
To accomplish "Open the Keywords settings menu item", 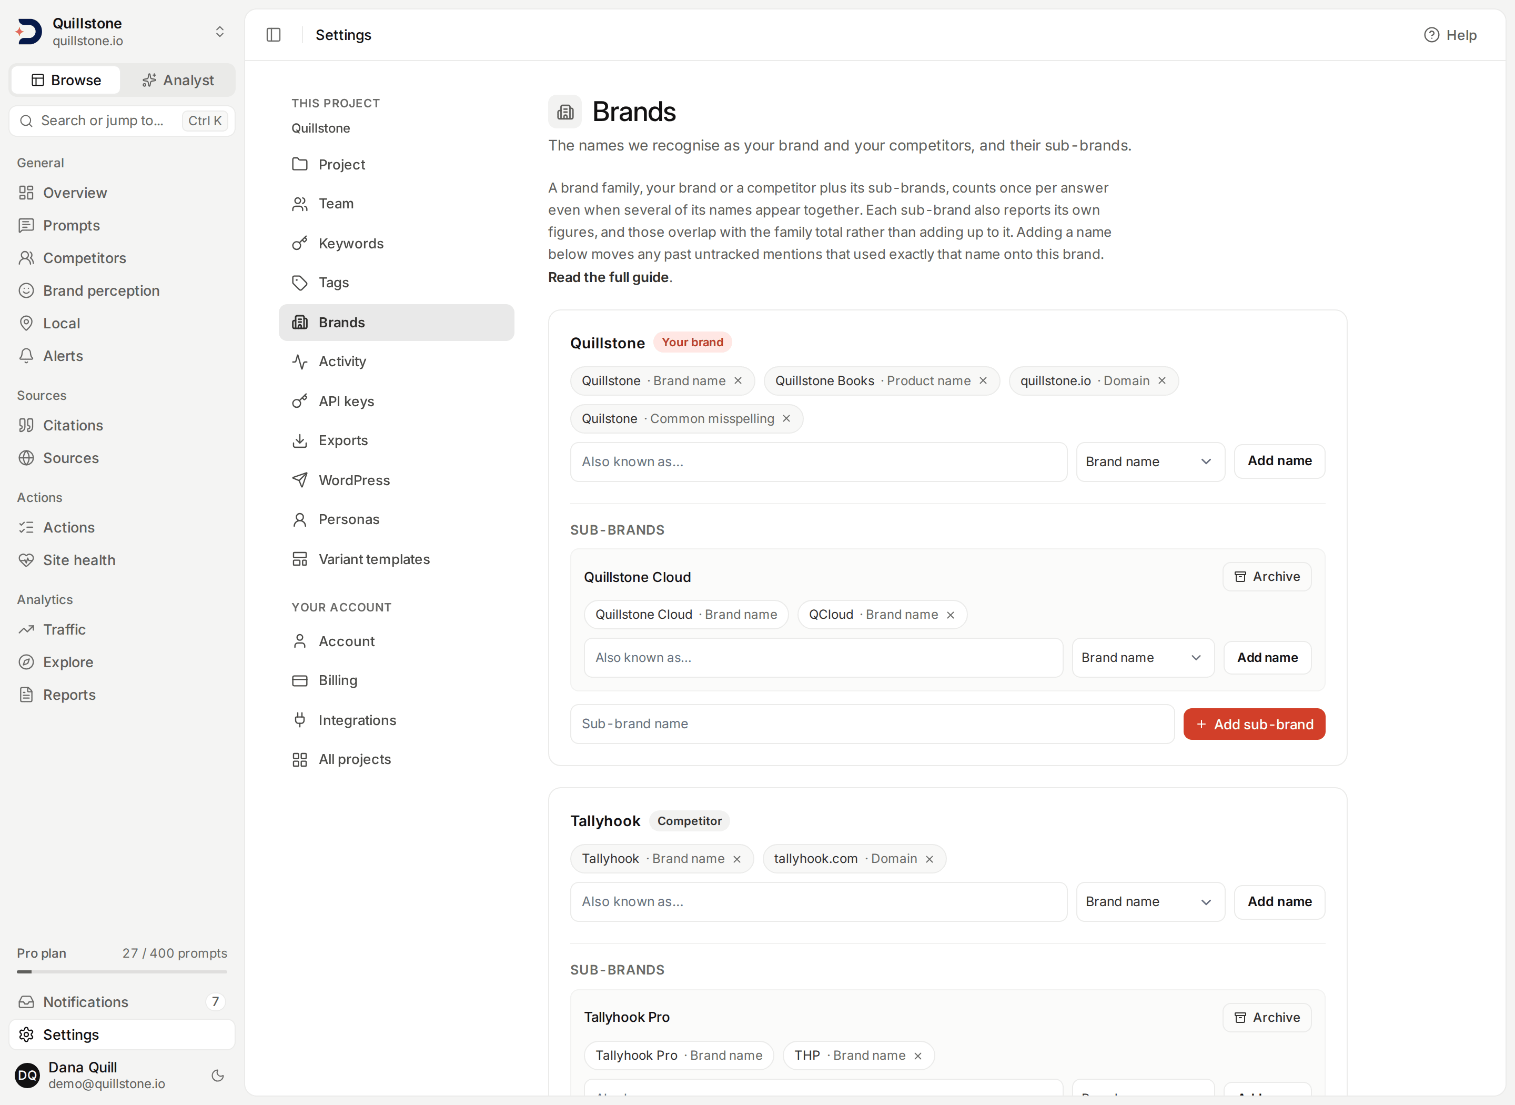I will (397, 244).
